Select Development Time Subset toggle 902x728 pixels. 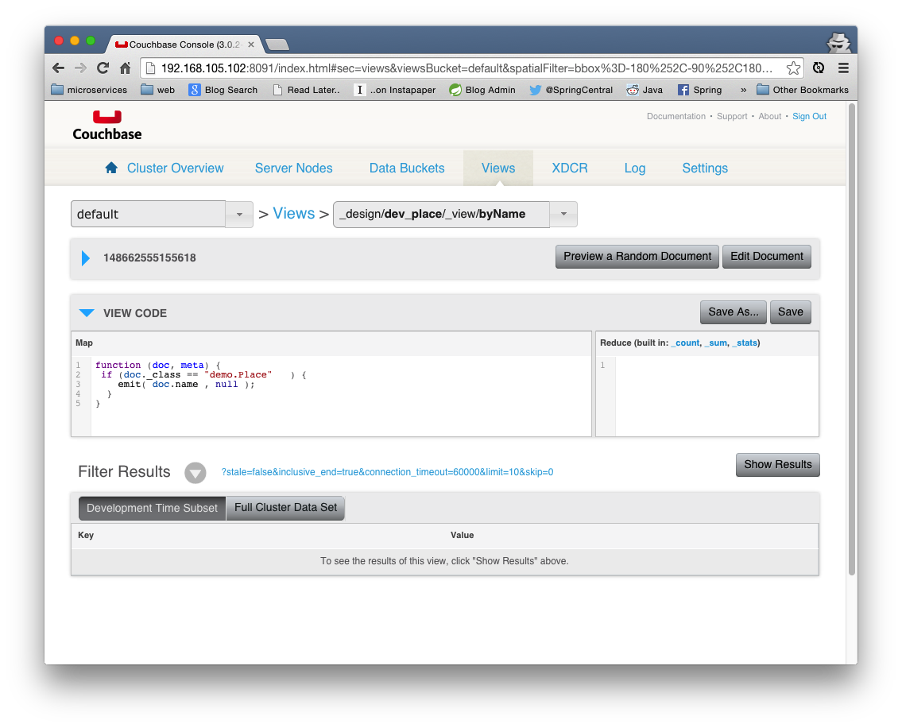pyautogui.click(x=152, y=508)
